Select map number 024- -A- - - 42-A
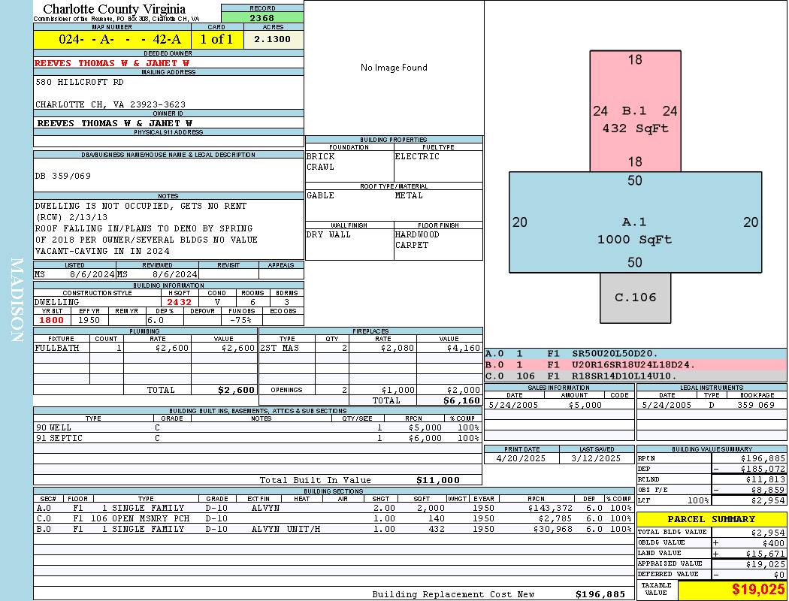 tap(119, 39)
